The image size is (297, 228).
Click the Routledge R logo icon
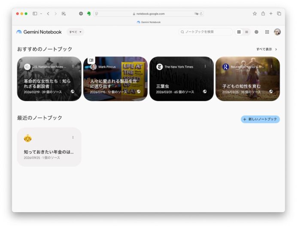click(226, 67)
